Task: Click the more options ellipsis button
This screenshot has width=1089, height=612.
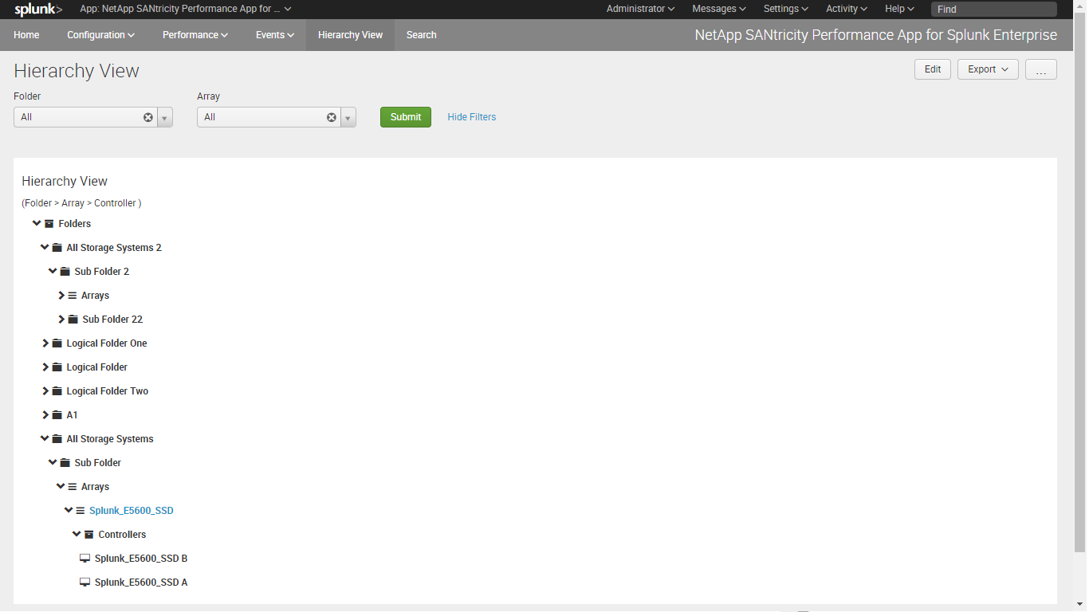Action: 1041,69
